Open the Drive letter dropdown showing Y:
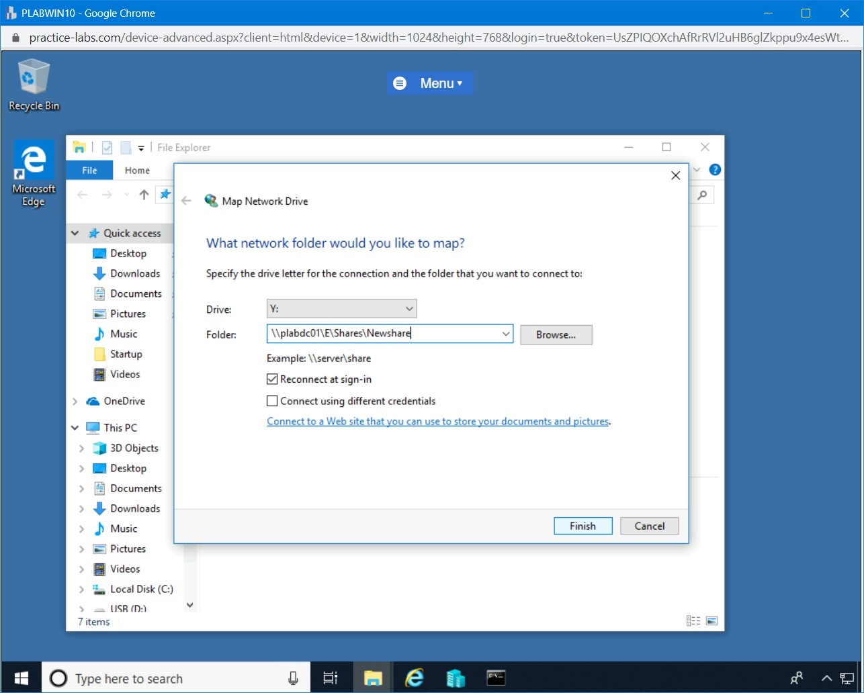Viewport: 864px width, 693px height. pyautogui.click(x=342, y=309)
